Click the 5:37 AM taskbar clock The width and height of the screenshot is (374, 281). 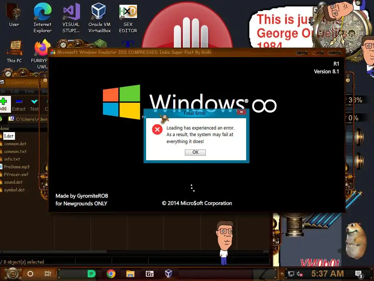[x=328, y=273]
